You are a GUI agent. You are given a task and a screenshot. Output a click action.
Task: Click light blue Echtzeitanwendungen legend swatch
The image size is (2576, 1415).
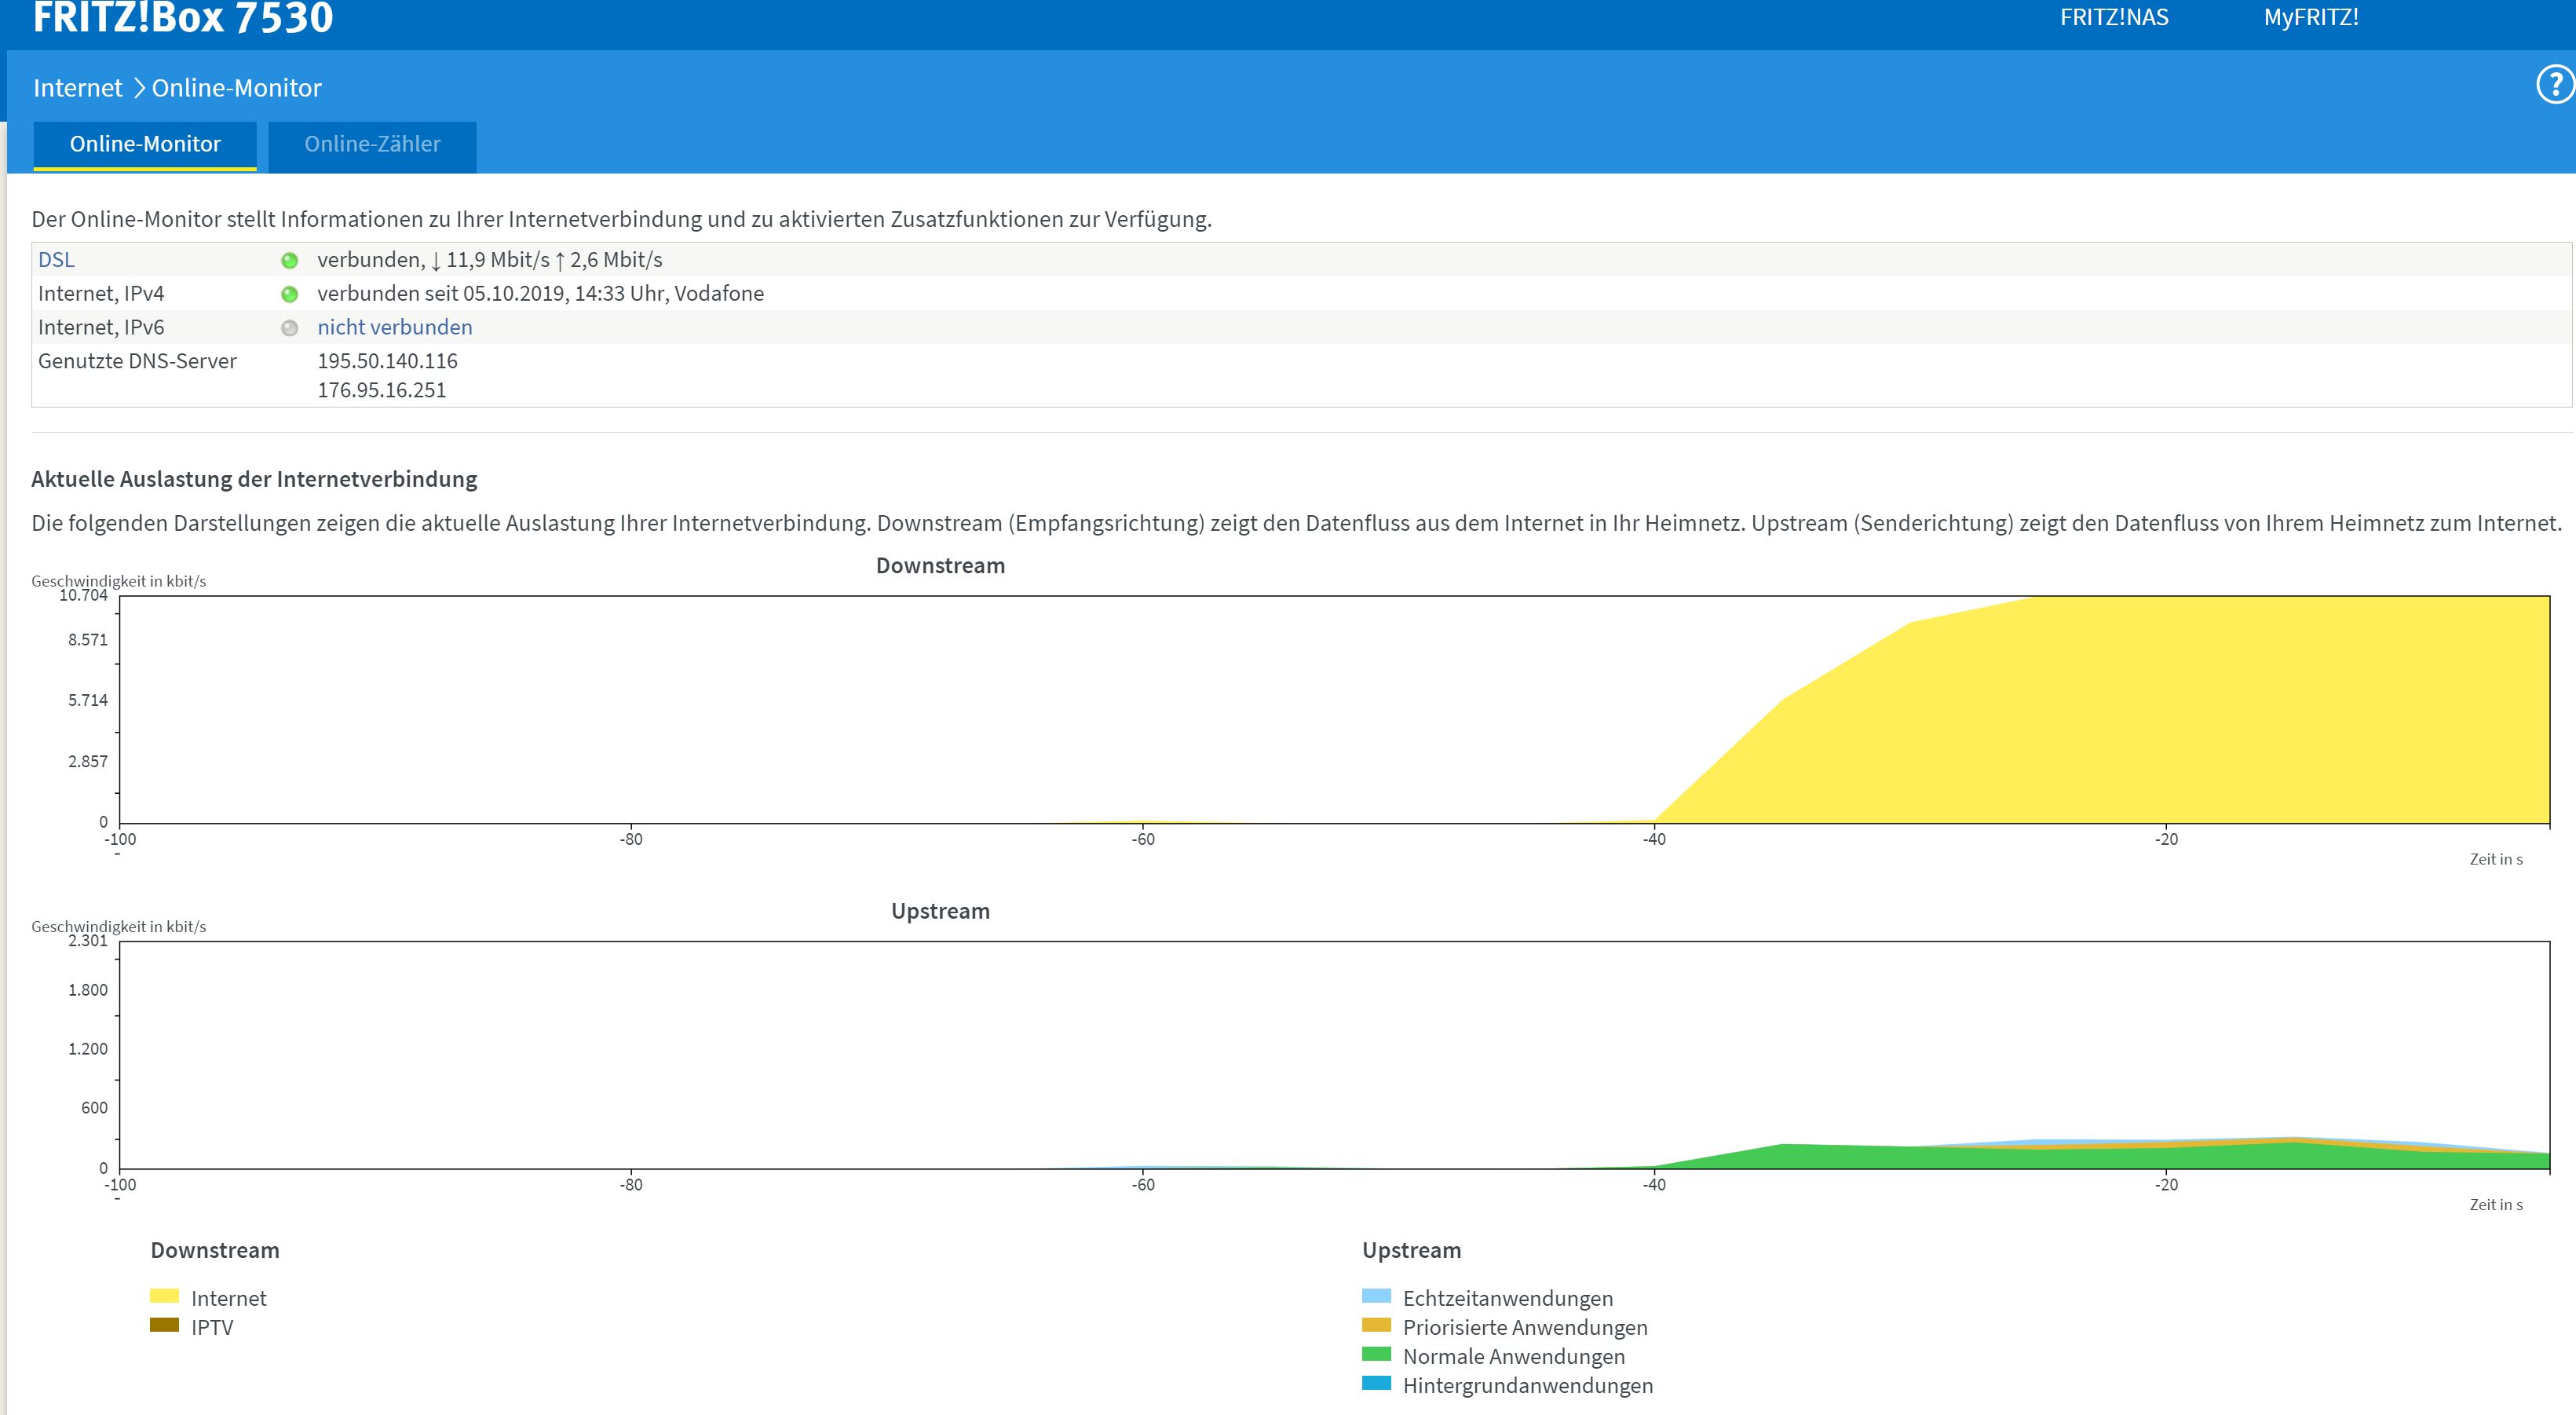pyautogui.click(x=1376, y=1296)
